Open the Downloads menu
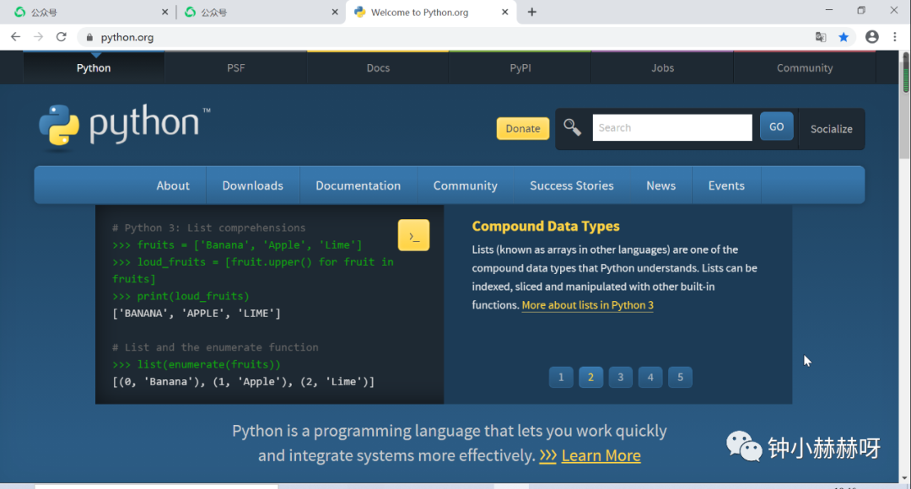 coord(253,185)
